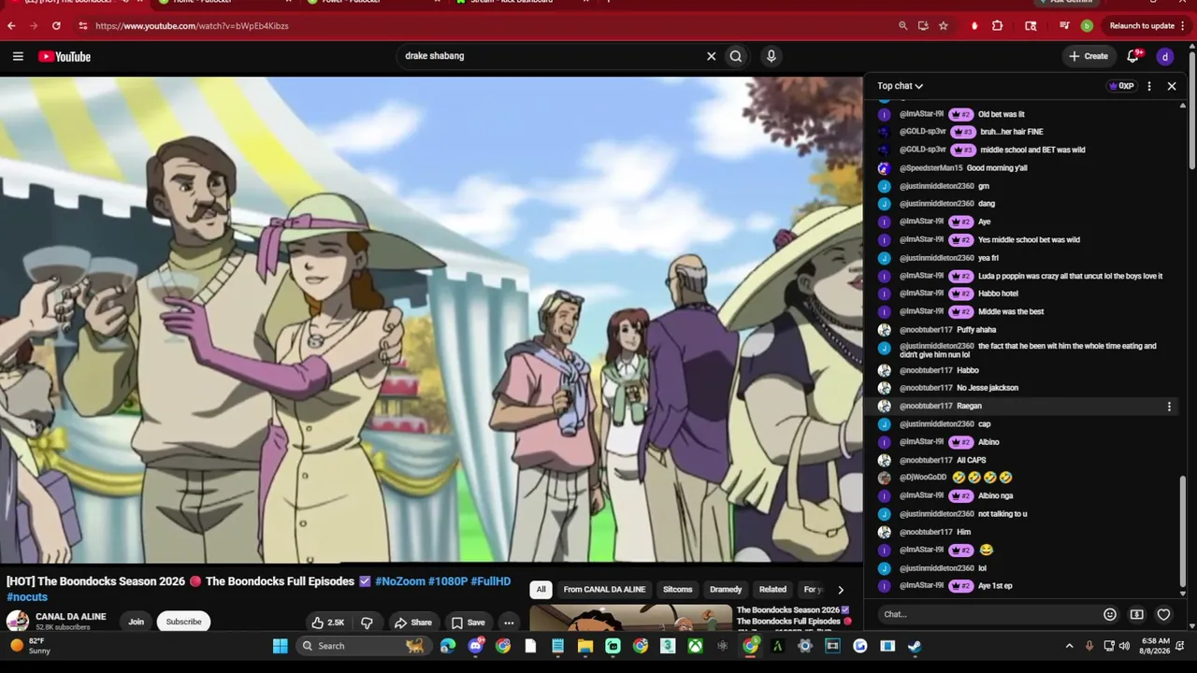This screenshot has width=1197, height=673.
Task: Go to the YouTube home logo
Action: (x=65, y=56)
